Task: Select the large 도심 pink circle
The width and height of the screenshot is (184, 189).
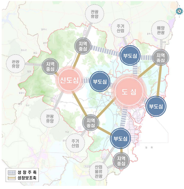Action: 129,91
